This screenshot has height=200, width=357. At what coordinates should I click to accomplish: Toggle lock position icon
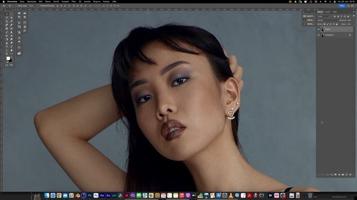coord(331,24)
